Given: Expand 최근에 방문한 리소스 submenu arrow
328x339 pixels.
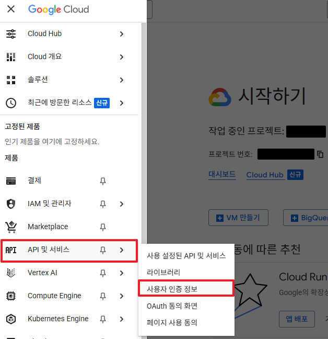Looking at the screenshot, I should (x=122, y=103).
